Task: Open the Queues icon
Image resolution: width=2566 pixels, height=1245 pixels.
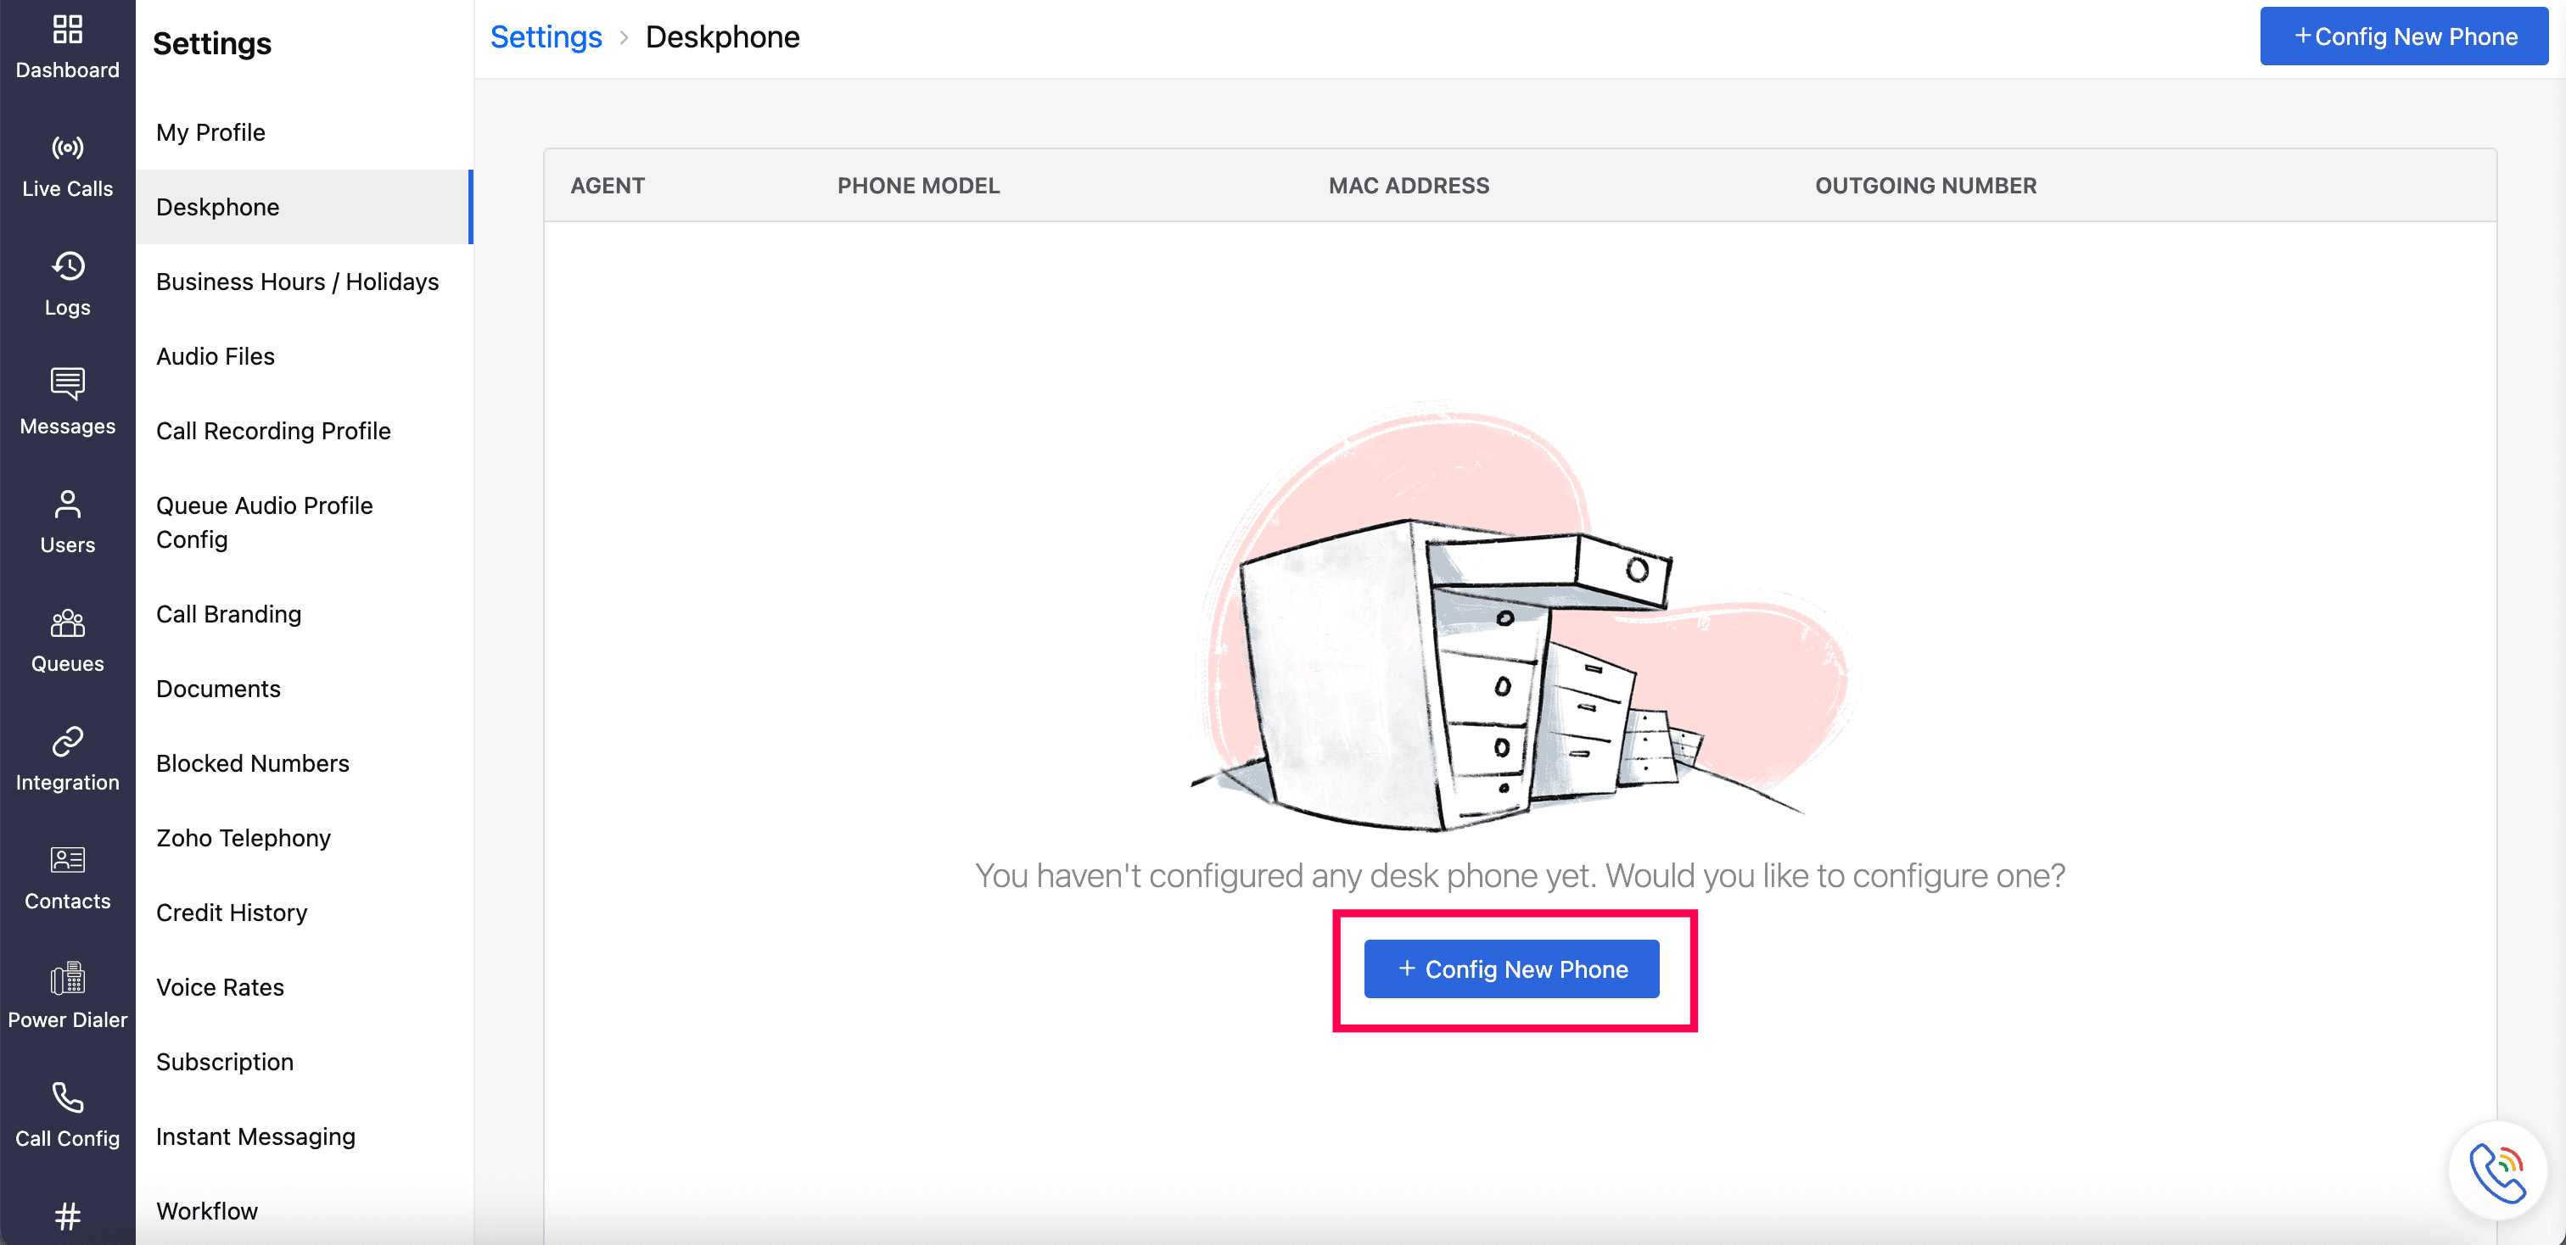Action: (67, 623)
